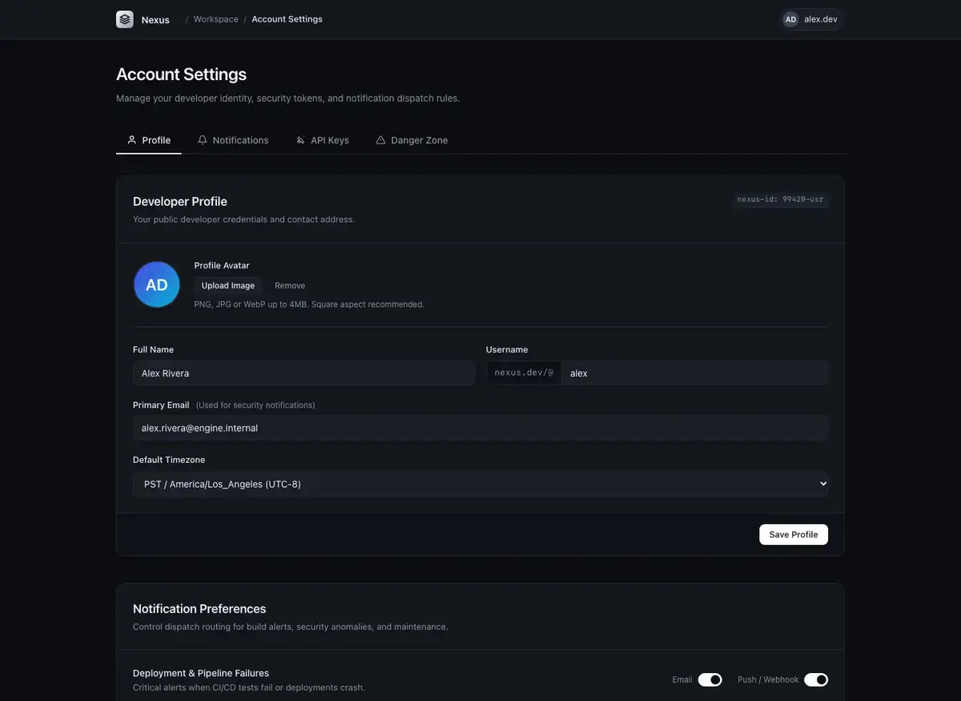Click the Profile Avatar label
961x701 pixels.
(222, 265)
